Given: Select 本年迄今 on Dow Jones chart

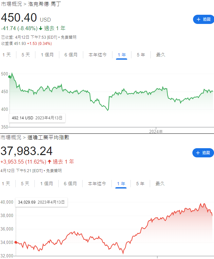Looking at the screenshot, I should point(97,184).
